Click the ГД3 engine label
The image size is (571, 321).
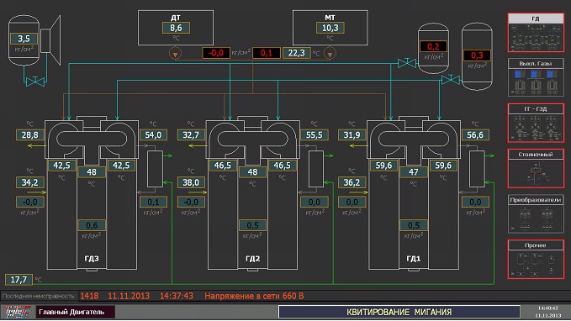(x=92, y=259)
